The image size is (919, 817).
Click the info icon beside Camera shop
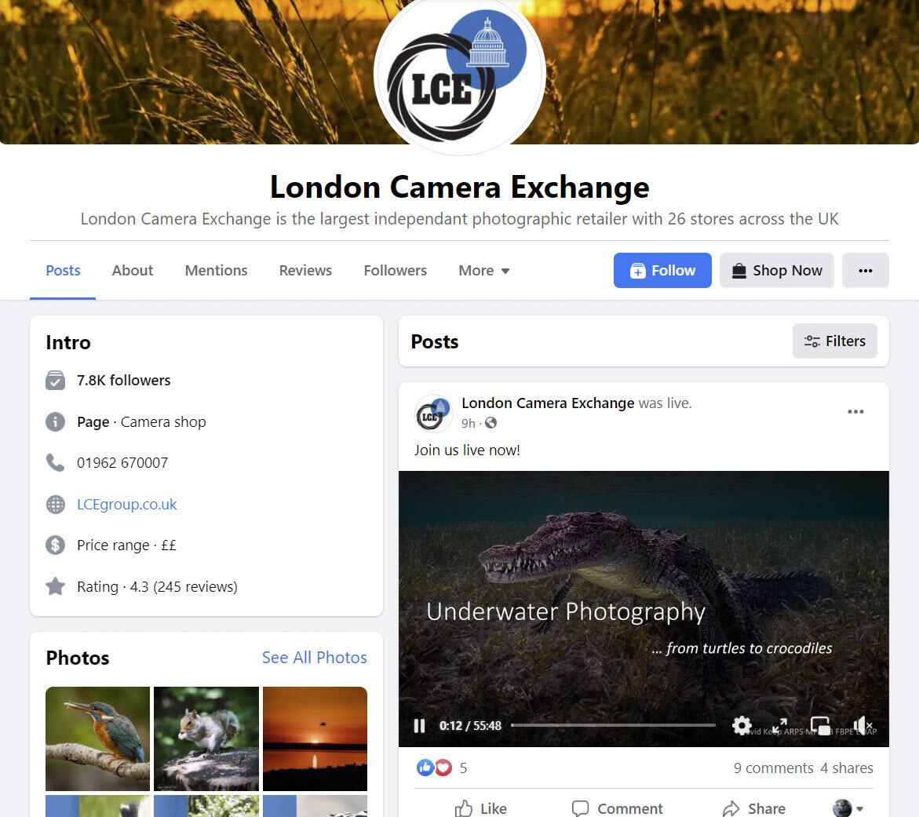pos(55,421)
